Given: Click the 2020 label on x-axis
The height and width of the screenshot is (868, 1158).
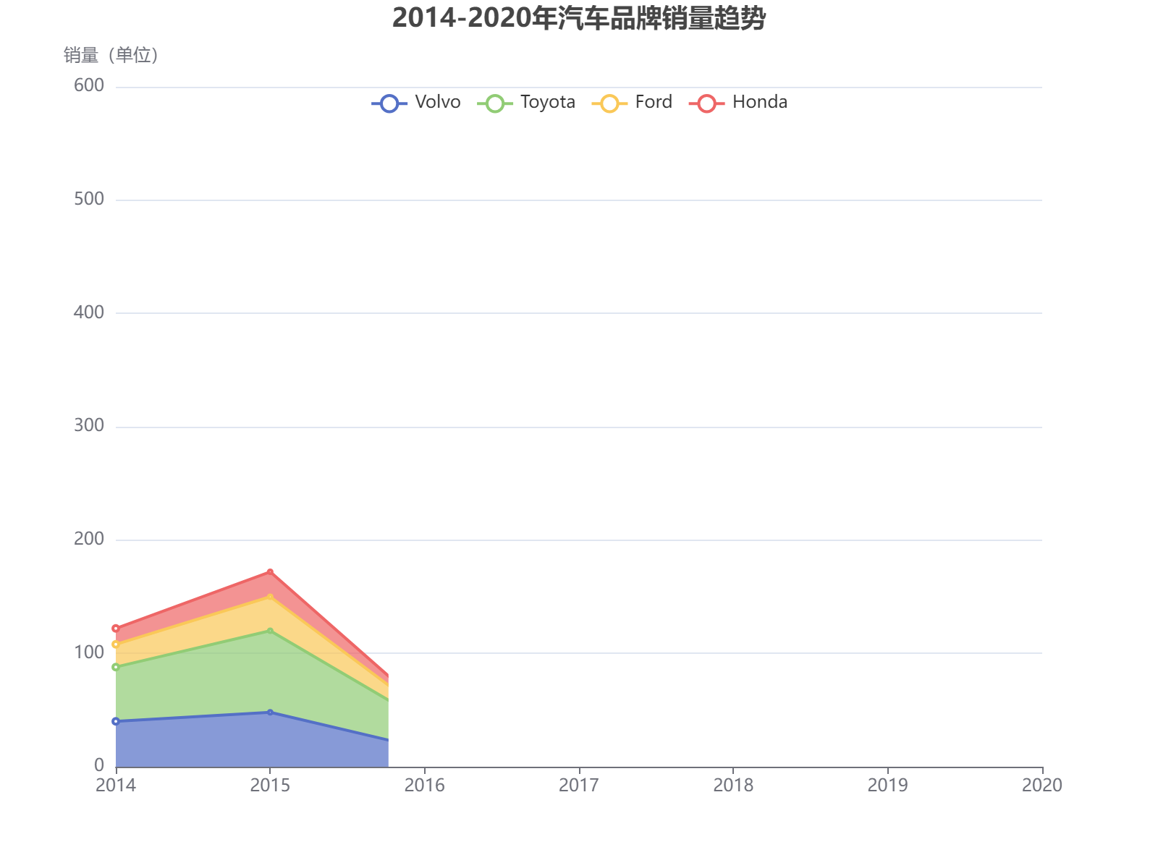Looking at the screenshot, I should (x=1042, y=786).
